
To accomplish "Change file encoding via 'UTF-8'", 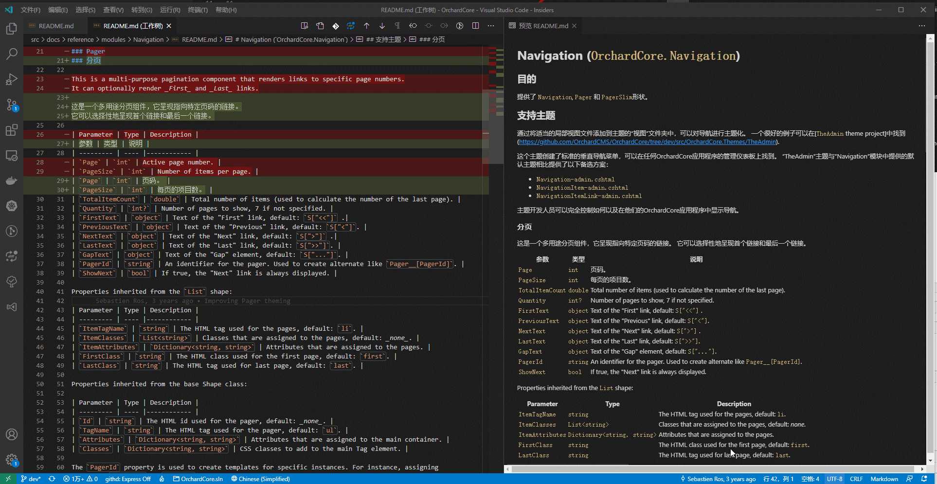I will point(834,479).
